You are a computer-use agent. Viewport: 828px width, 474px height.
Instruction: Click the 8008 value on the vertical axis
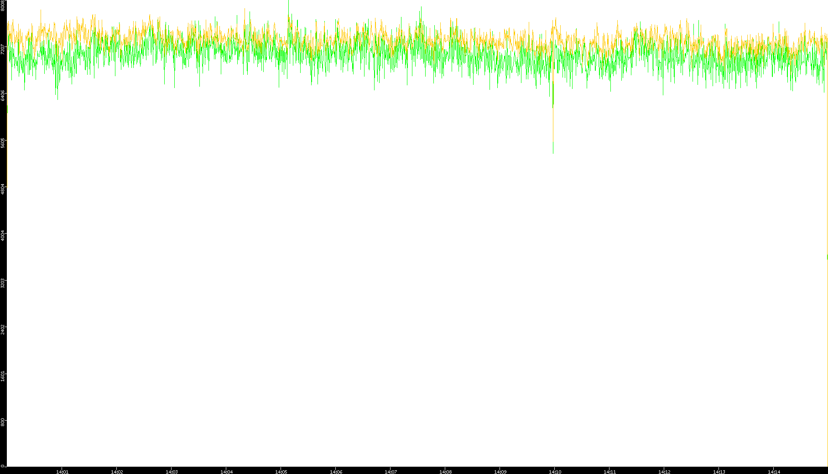[x=3, y=5]
